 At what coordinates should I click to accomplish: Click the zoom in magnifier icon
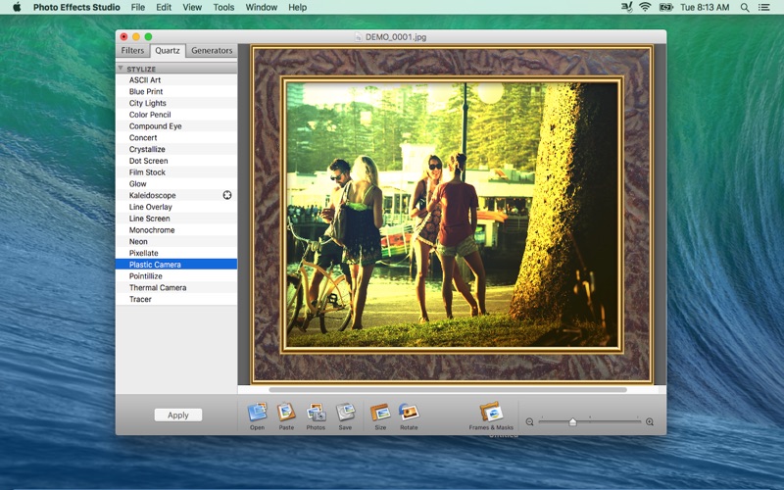pos(650,421)
